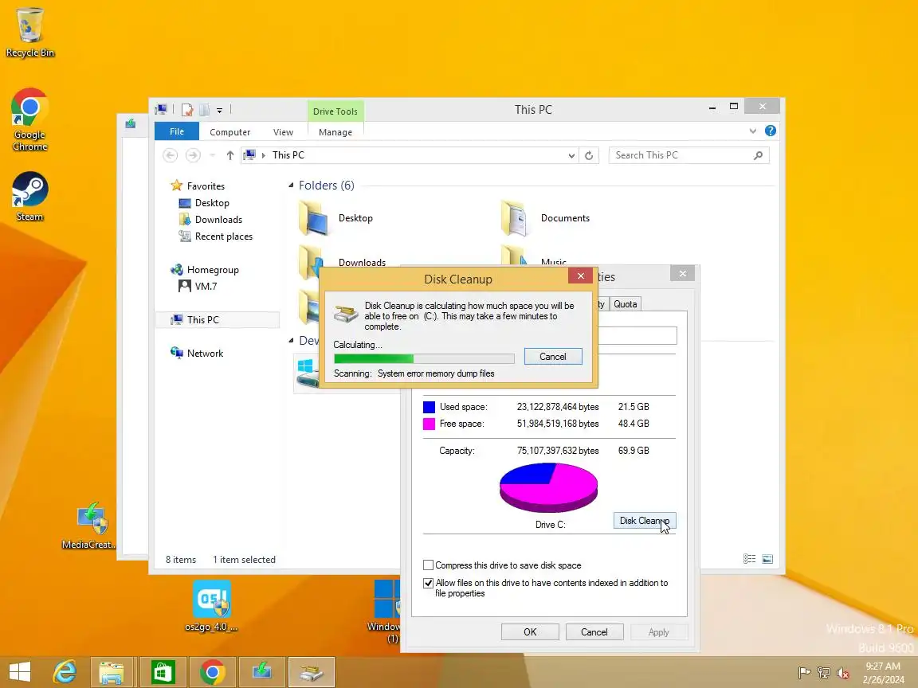This screenshot has width=918, height=688.
Task: Expand the ribbon with the chevron
Action: (x=753, y=131)
